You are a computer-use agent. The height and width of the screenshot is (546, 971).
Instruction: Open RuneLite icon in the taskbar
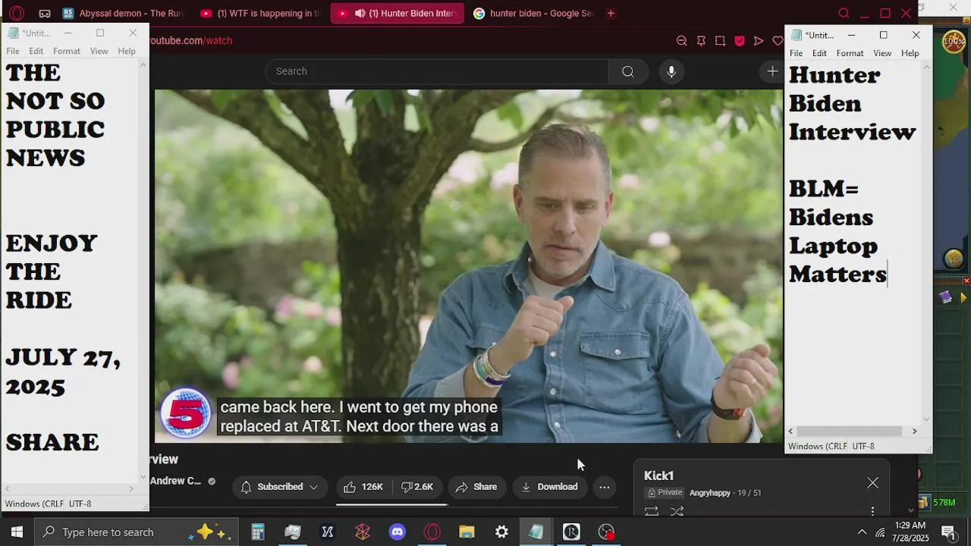(571, 532)
